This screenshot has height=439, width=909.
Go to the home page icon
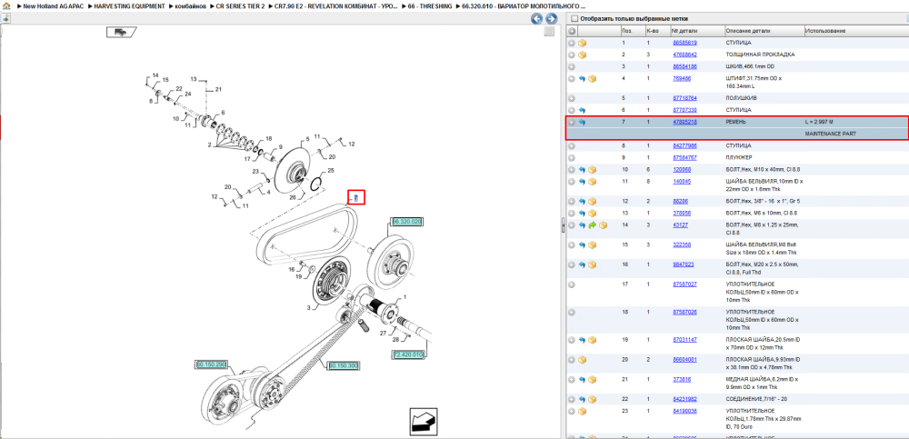click(x=6, y=5)
